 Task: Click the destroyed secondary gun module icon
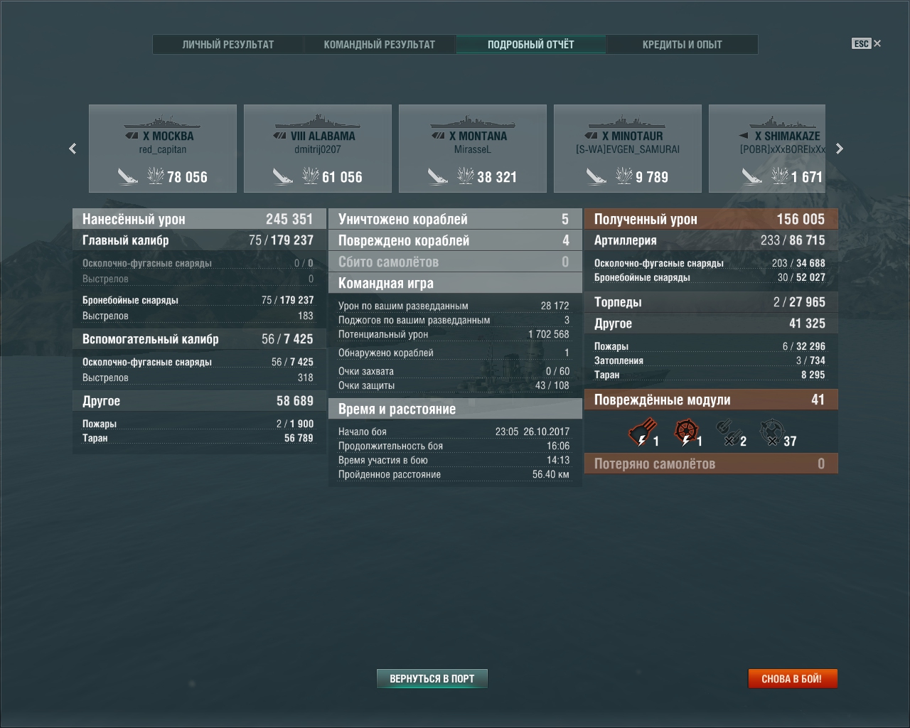[727, 432]
